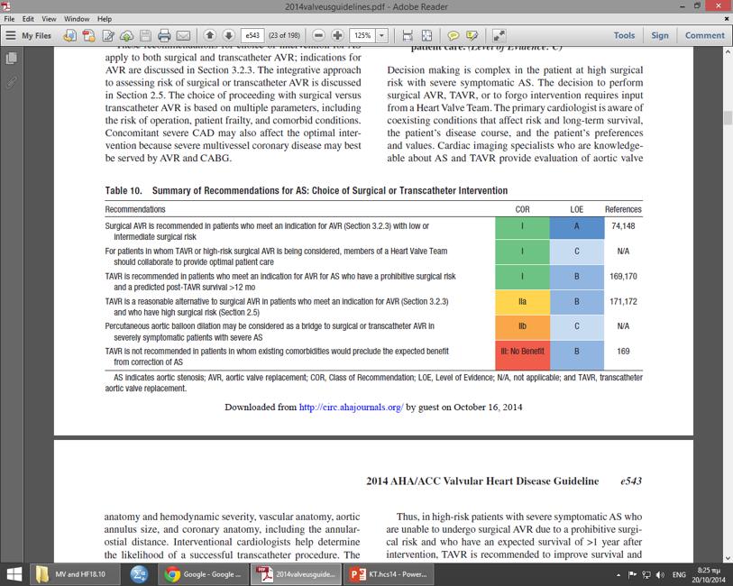Open the File menu
Screen dimensions: 733x586
coord(9,19)
